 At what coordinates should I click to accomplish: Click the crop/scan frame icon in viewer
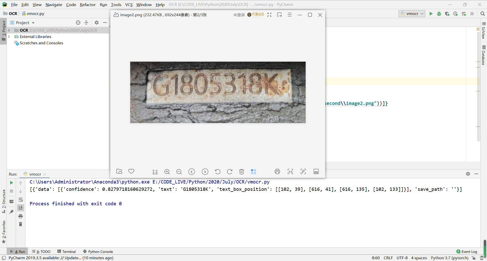pyautogui.click(x=290, y=172)
